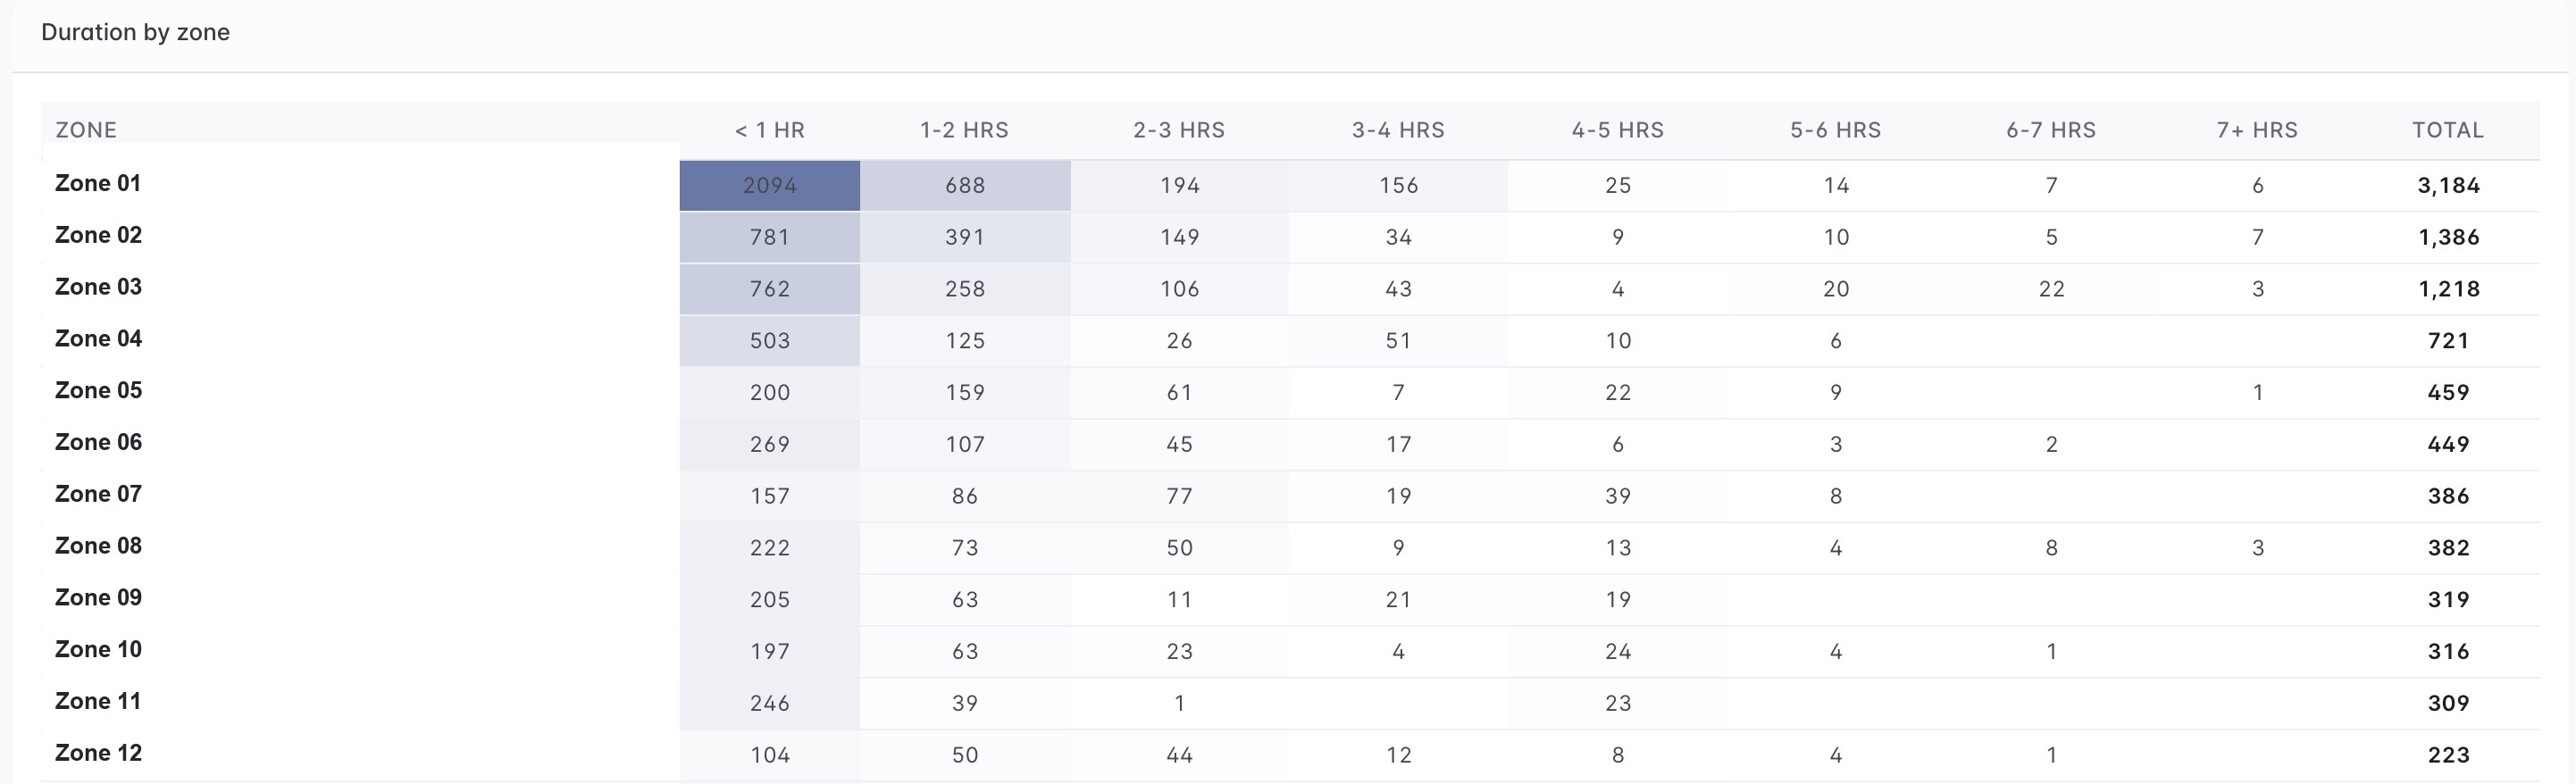The height and width of the screenshot is (784, 2576).
Task: Click the Zone 09 row label
Action: (x=98, y=598)
